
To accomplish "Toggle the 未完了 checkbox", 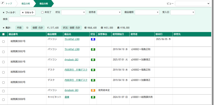I will pyautogui.click(x=42, y=12).
